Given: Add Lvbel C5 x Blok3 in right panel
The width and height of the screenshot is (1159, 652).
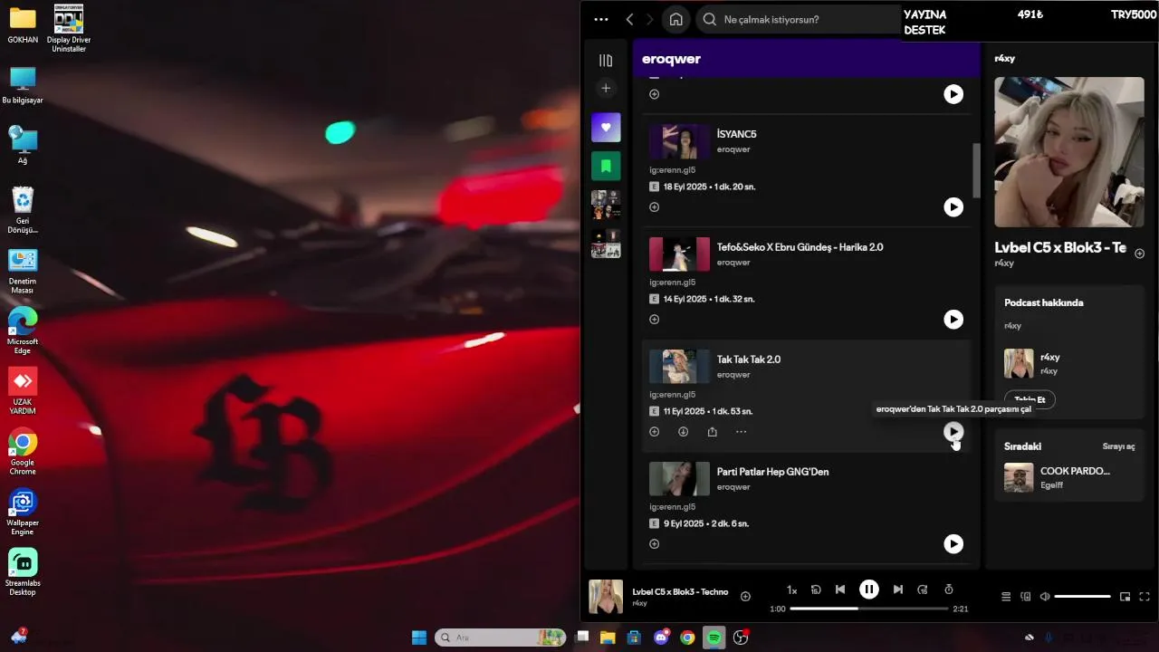Looking at the screenshot, I should 1140,254.
